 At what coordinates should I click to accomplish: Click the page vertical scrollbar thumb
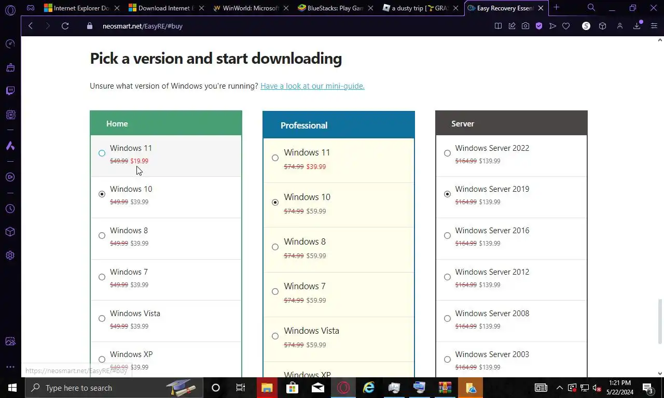click(x=660, y=321)
